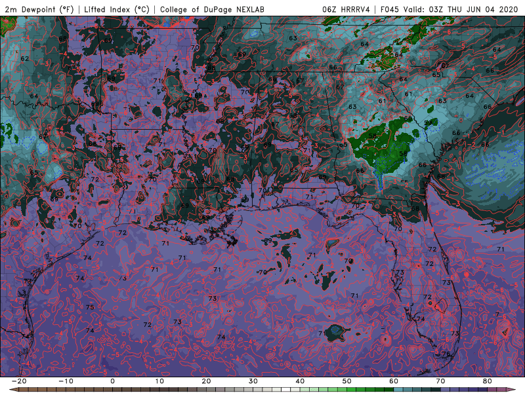525x393 pixels.
Task: Select the '06Z HRRRV4' model run label
Action: 346,9
